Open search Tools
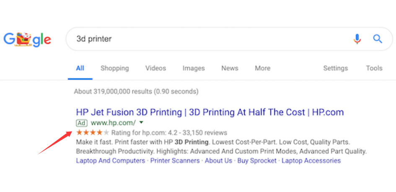The height and width of the screenshot is (192, 396). click(x=374, y=68)
